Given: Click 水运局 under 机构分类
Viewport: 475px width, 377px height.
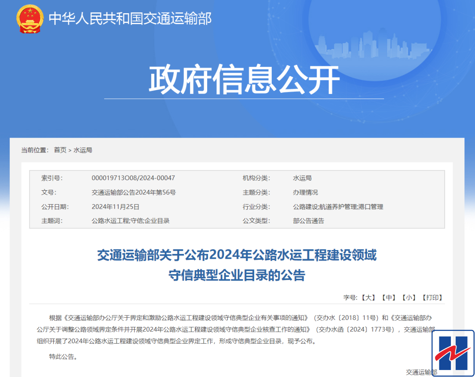Looking at the screenshot, I should click(302, 178).
